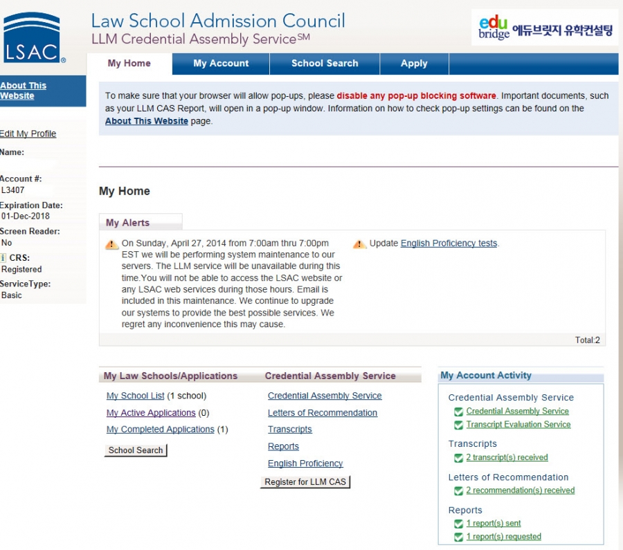Click Register for LLM CAS
The height and width of the screenshot is (550, 623).
[x=305, y=482]
